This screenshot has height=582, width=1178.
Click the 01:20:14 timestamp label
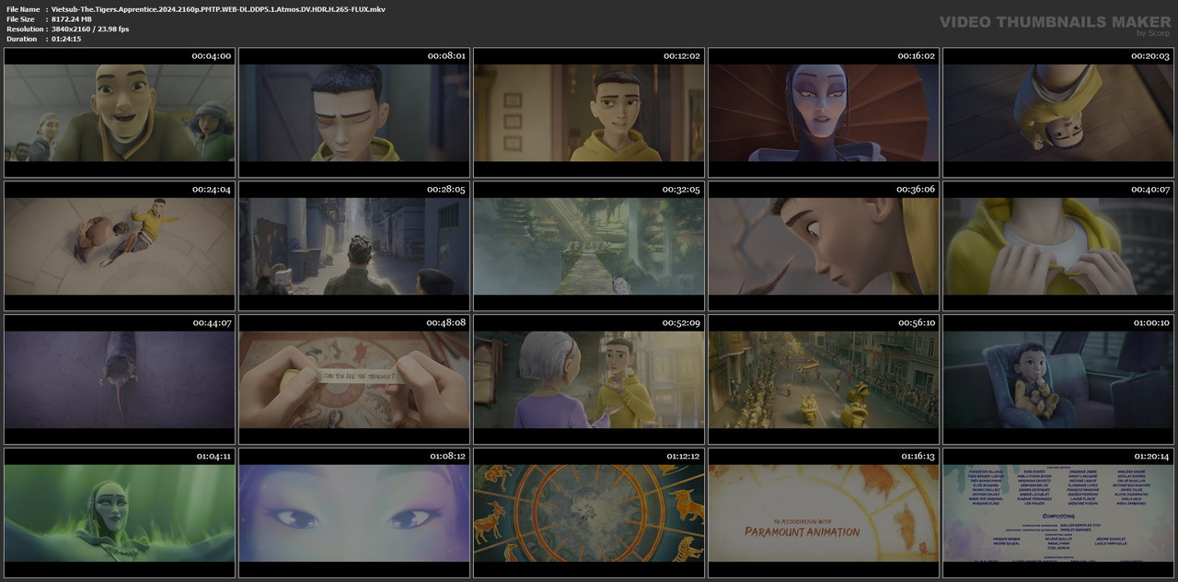(x=1150, y=457)
